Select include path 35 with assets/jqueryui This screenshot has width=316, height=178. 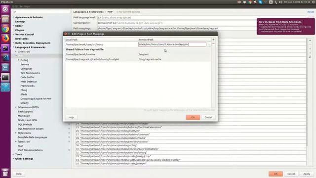click(x=191, y=164)
